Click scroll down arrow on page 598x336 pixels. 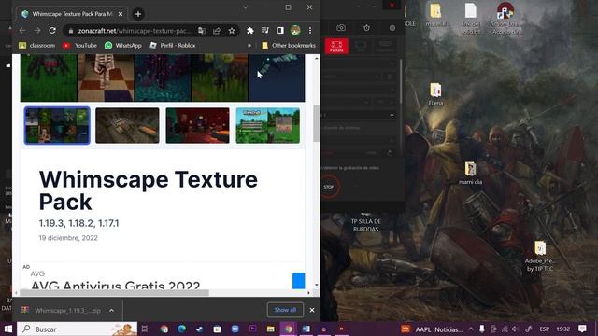coord(316,285)
